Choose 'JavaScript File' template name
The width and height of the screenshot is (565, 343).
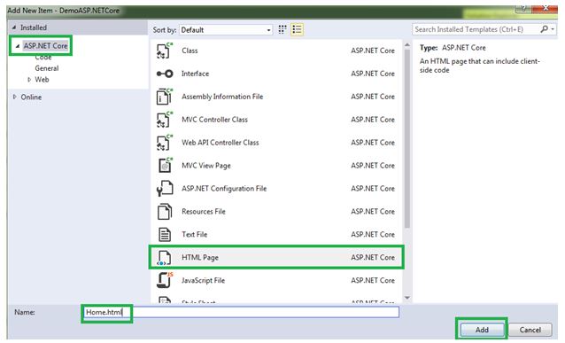[203, 281]
